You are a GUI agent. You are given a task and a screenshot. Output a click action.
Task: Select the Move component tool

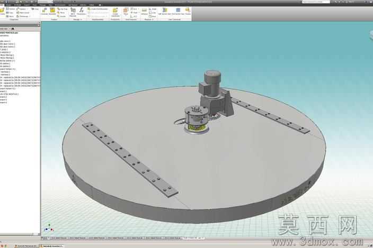click(61, 13)
